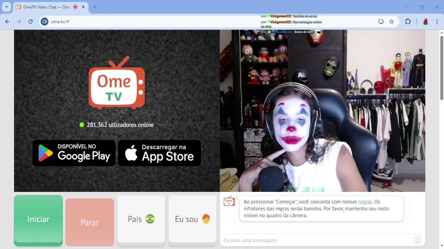Open the regras link
Screen dimensions: 444x249
tap(365, 202)
